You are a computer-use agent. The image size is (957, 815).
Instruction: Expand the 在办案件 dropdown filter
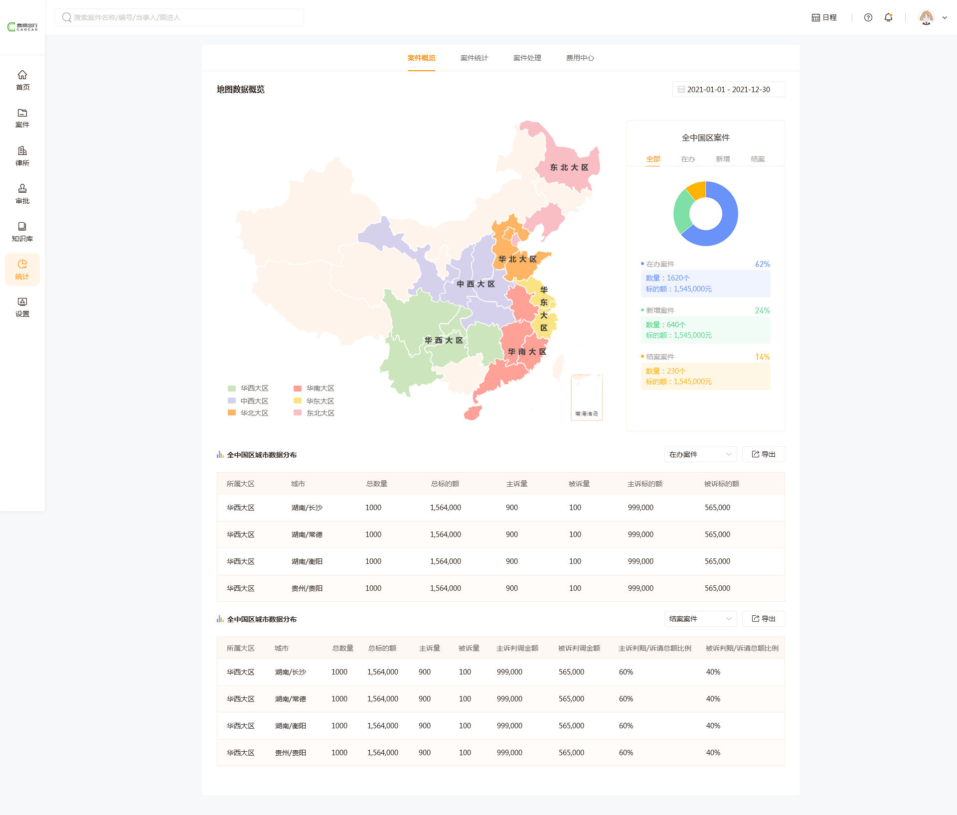[700, 454]
